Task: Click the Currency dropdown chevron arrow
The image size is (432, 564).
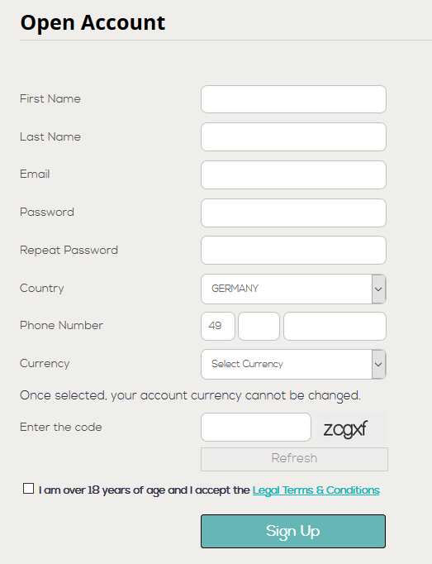Action: click(x=378, y=364)
